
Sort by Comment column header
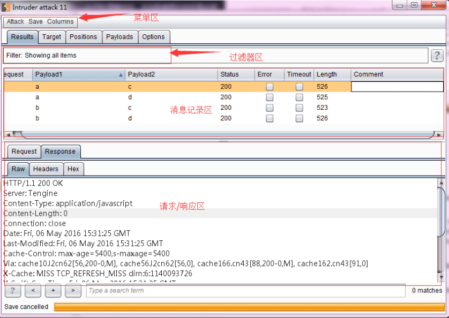pos(398,74)
